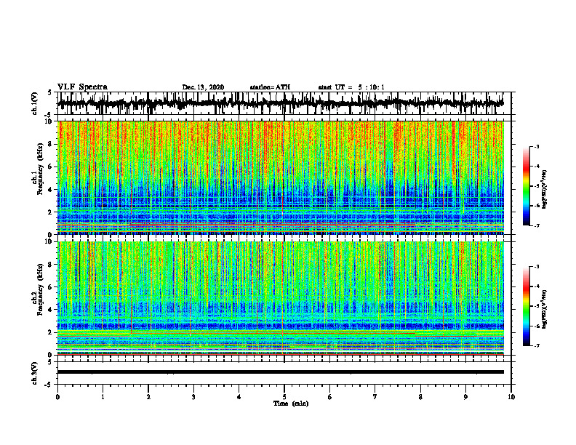The image size is (576, 445).
Task: Click the '6' tick on ch.2 frequency axis
Action: [x=51, y=287]
